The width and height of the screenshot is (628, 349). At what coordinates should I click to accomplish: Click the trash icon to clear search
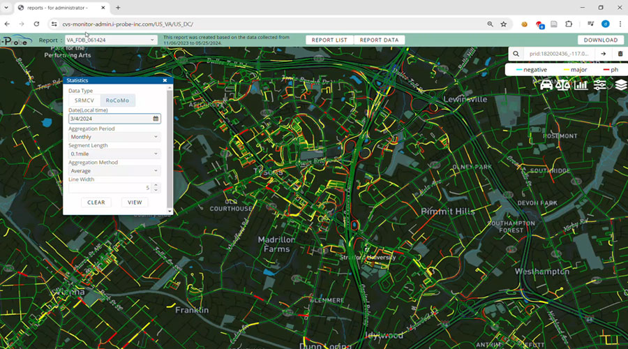pyautogui.click(x=620, y=54)
